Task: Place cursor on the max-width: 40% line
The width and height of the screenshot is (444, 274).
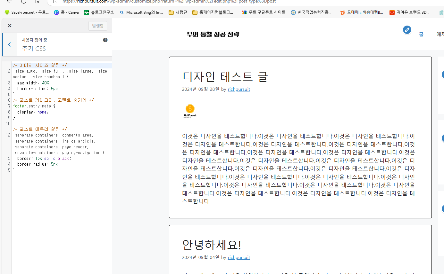Action: pos(34,83)
